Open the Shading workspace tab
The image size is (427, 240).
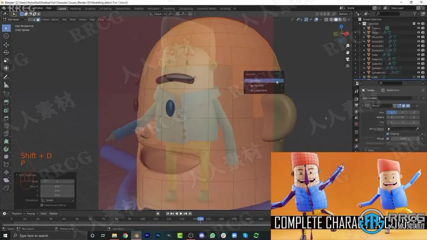point(139,9)
